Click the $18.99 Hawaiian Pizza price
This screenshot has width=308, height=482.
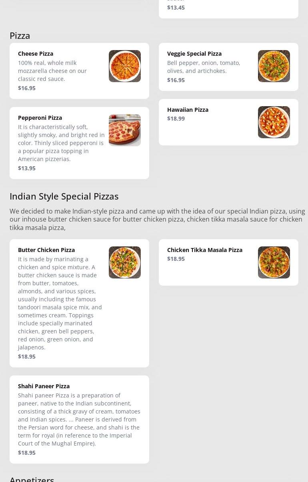(176, 119)
